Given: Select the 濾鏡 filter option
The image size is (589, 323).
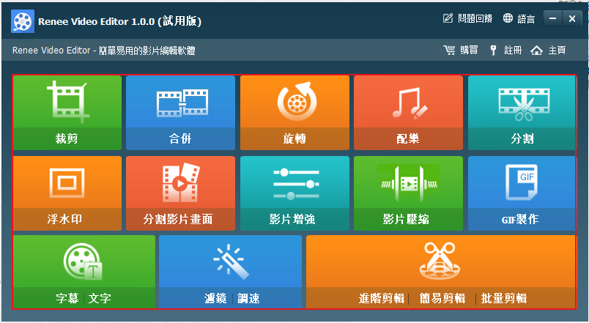Looking at the screenshot, I should pyautogui.click(x=215, y=298).
